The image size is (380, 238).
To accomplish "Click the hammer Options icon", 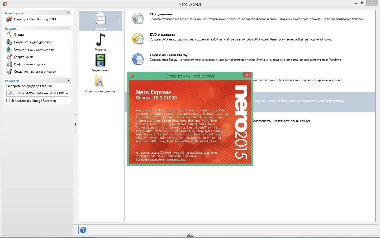I will (9, 35).
